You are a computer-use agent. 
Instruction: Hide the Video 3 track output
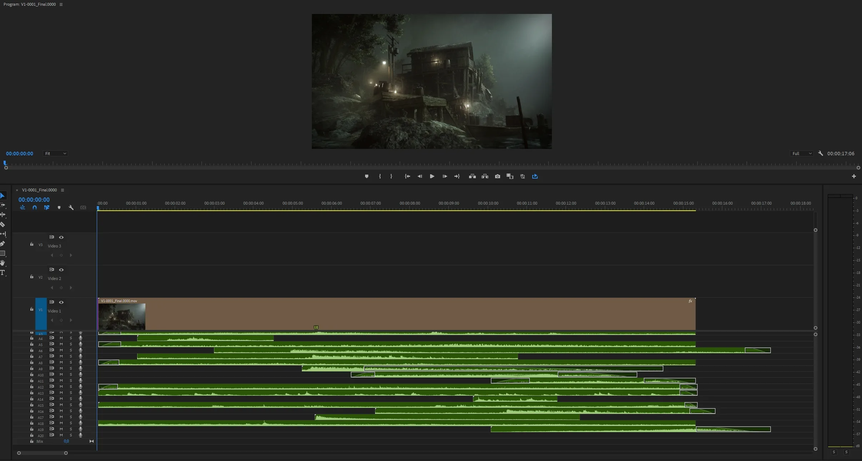61,237
